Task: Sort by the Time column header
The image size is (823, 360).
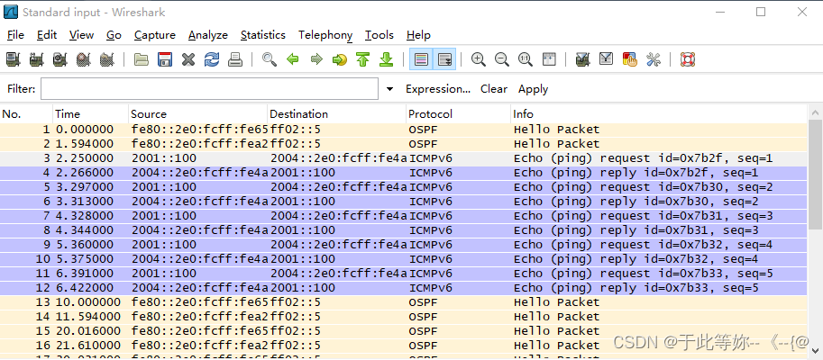Action: pos(90,113)
